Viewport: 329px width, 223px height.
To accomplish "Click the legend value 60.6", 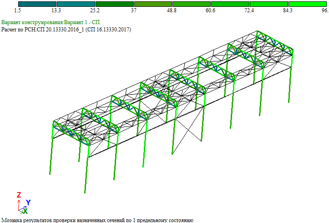I will click(x=210, y=10).
